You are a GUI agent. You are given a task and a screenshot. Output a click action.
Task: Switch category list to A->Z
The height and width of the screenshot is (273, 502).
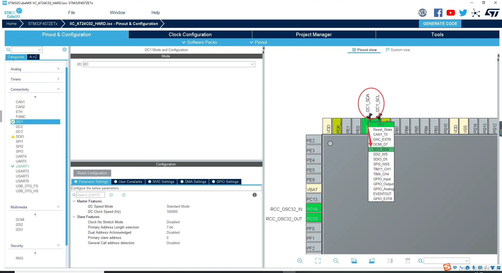point(33,57)
